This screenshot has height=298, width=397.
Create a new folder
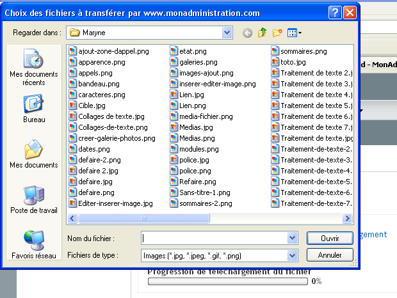(277, 33)
